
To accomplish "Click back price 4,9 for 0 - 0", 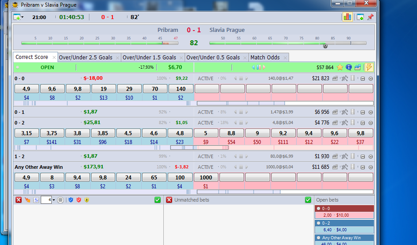I will [26, 89].
